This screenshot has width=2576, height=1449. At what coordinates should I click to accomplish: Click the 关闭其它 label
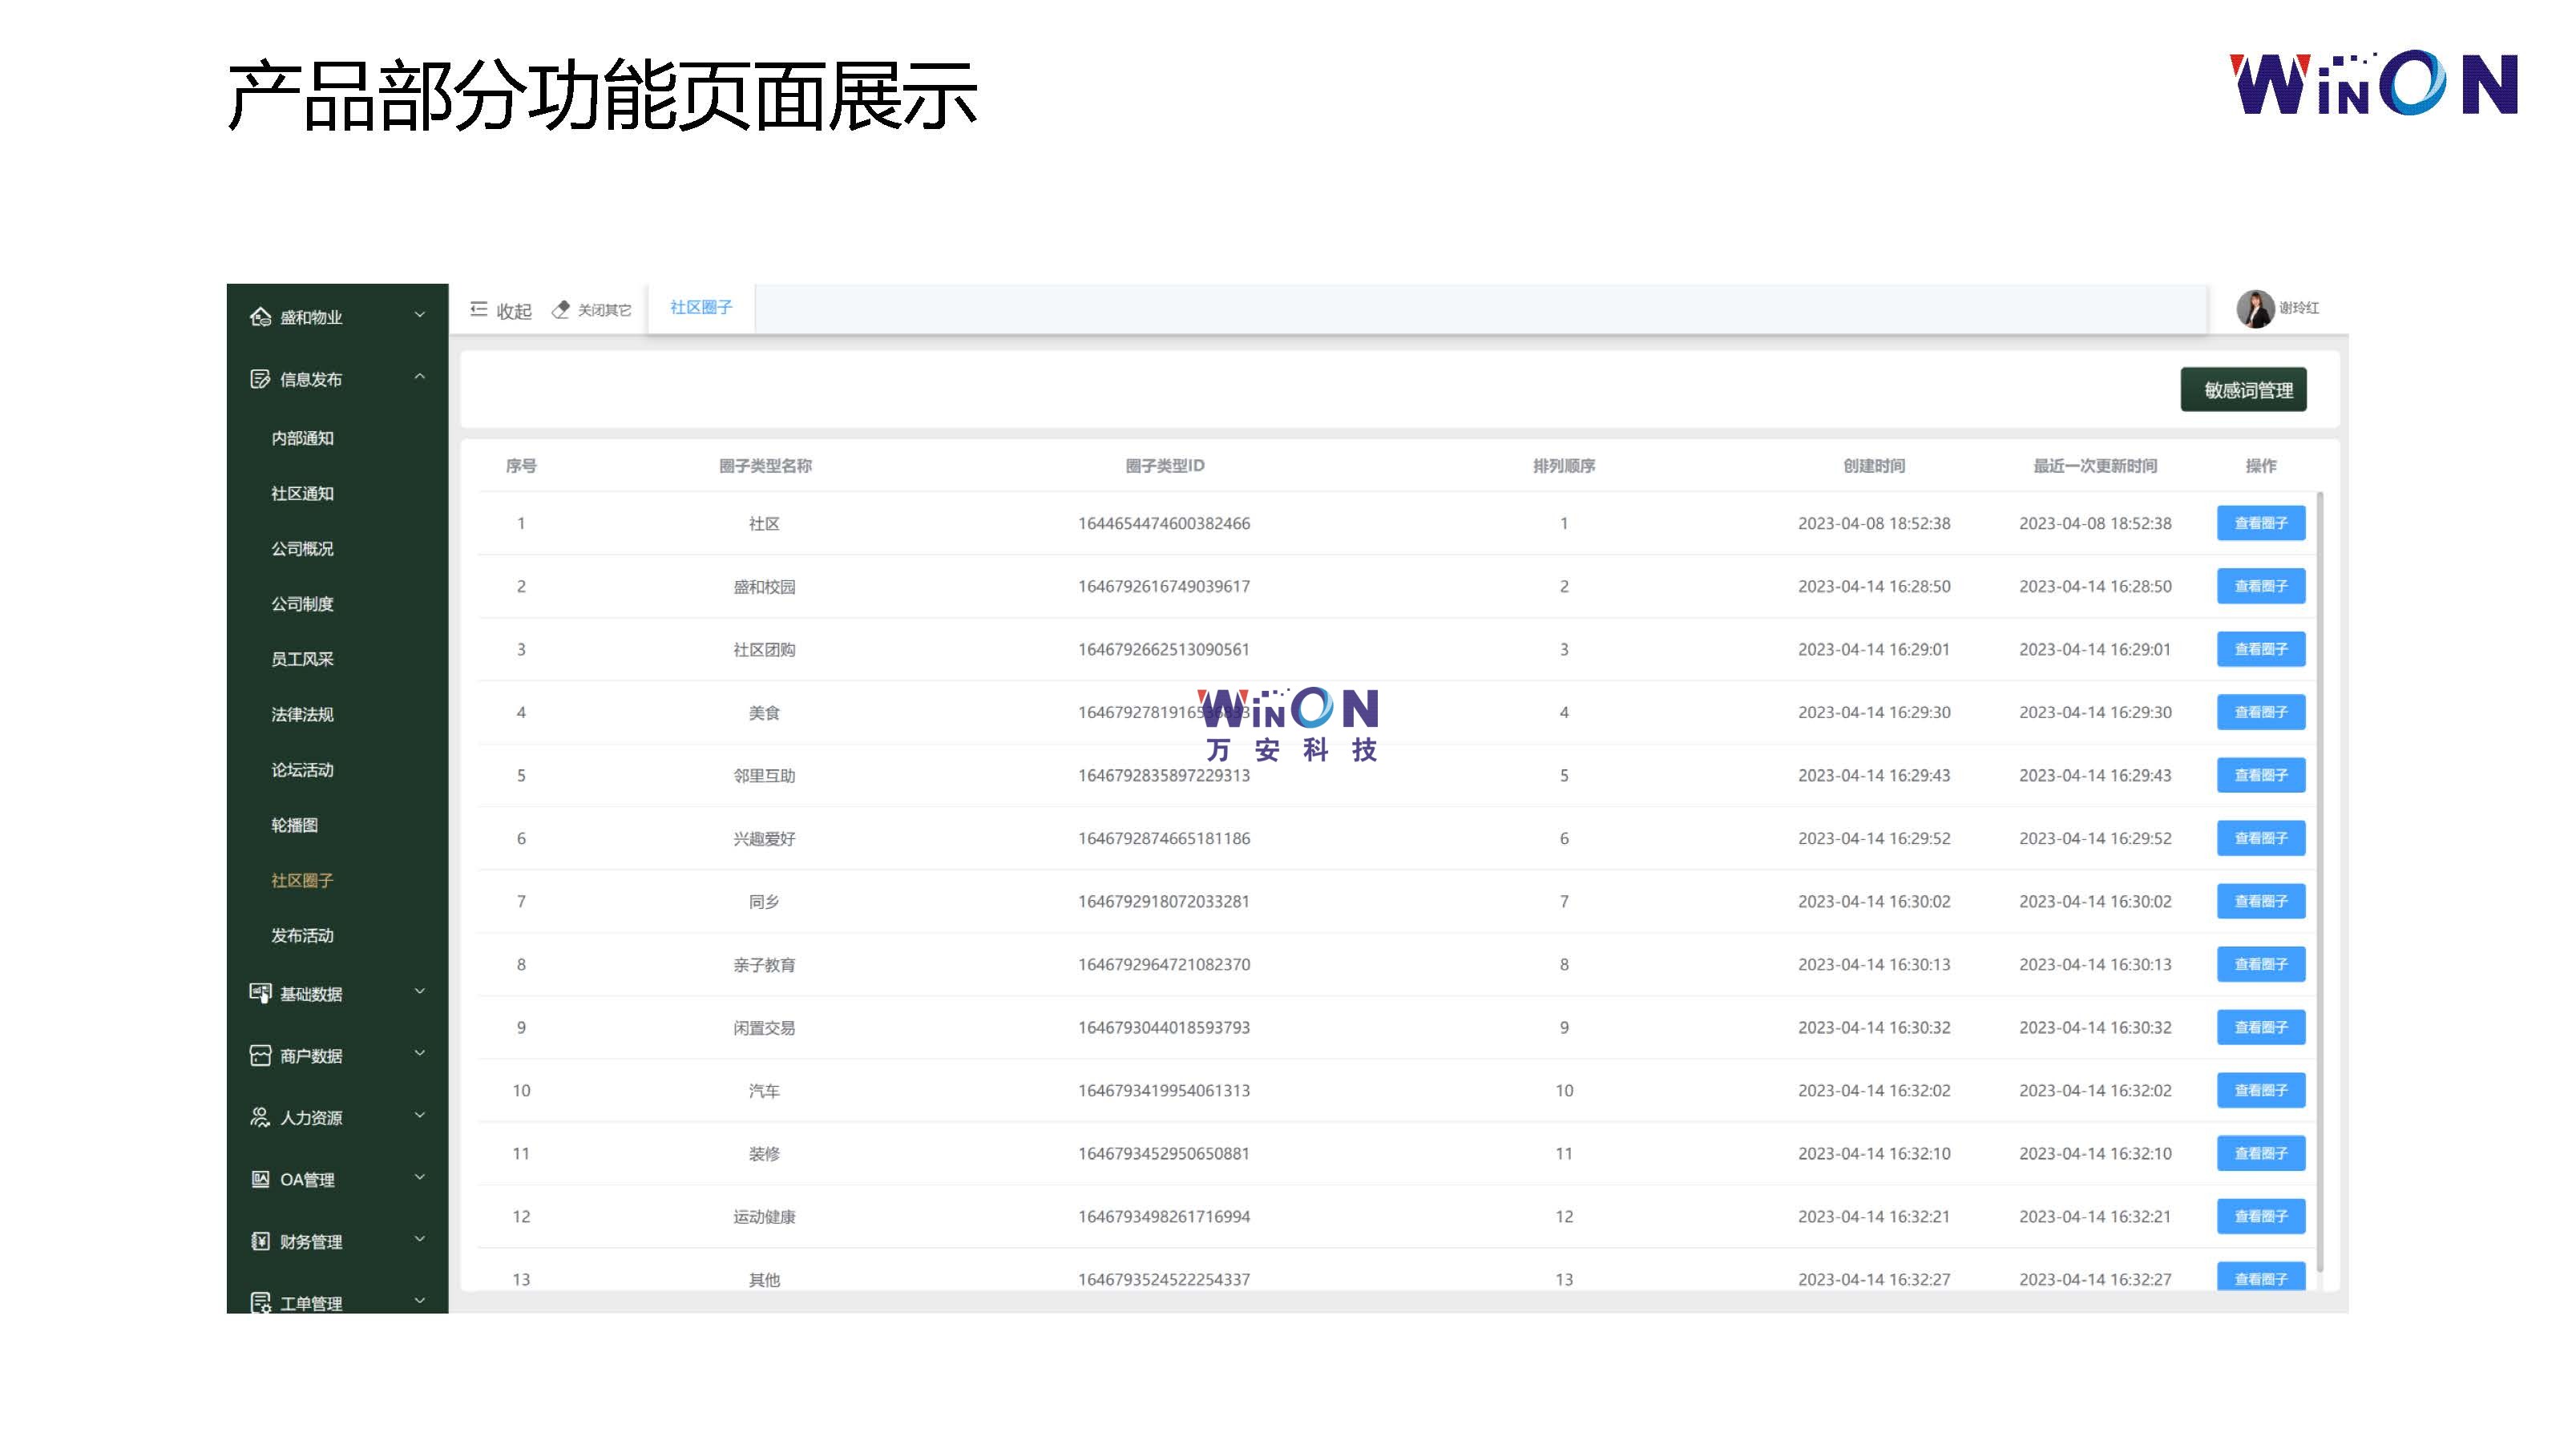(604, 310)
